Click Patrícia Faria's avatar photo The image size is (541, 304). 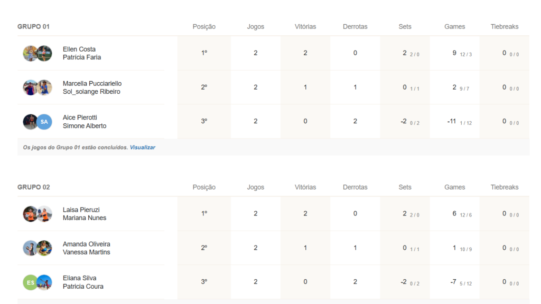tap(44, 53)
